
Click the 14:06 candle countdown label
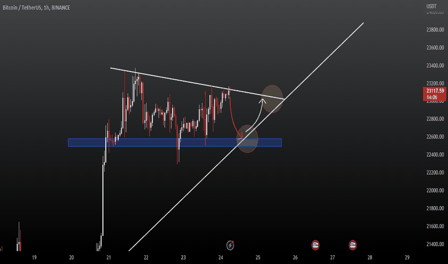point(432,97)
